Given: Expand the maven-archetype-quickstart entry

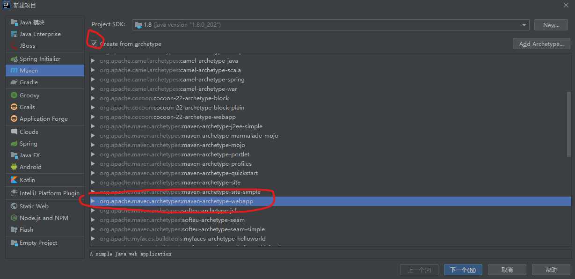Looking at the screenshot, I should (93, 173).
